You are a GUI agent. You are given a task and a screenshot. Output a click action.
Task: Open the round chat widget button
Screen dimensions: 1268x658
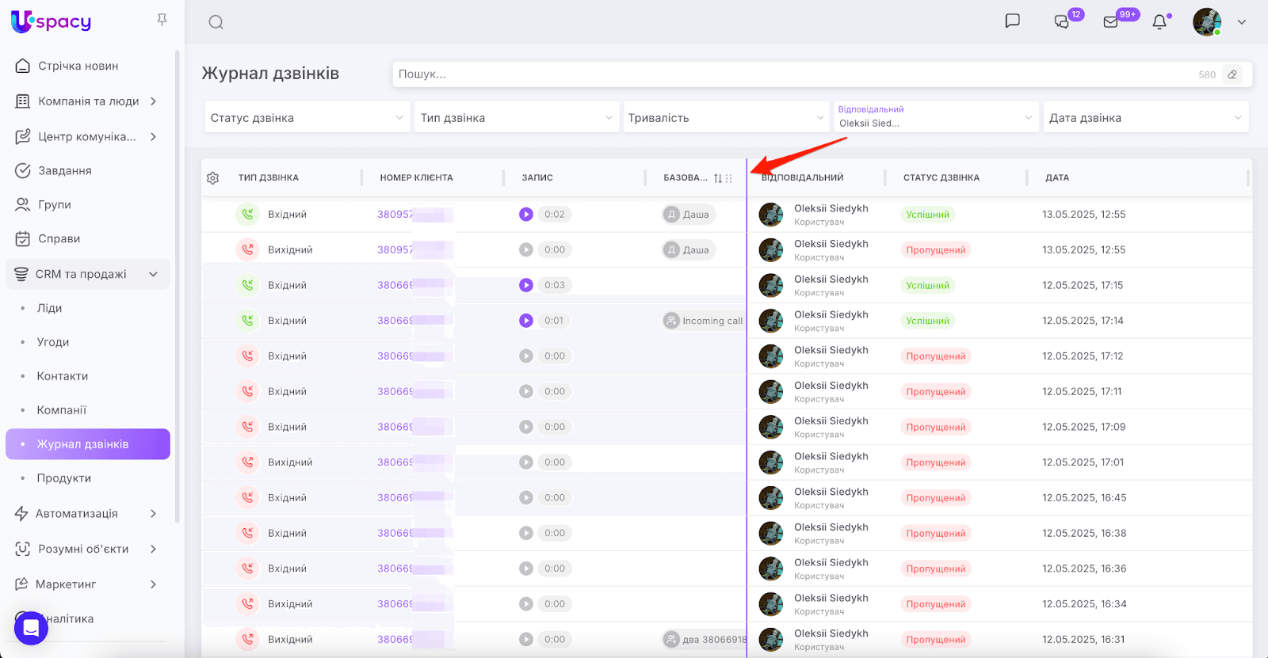[x=31, y=628]
